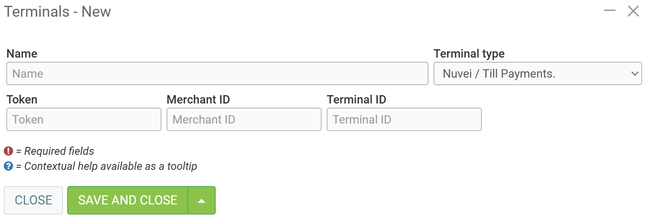Click the Contextual help tooltip legend text
This screenshot has height=217, width=645.
106,166
